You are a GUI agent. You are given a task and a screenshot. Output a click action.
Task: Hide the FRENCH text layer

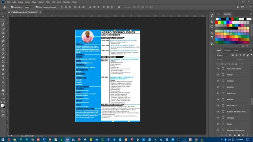pyautogui.click(x=218, y=75)
